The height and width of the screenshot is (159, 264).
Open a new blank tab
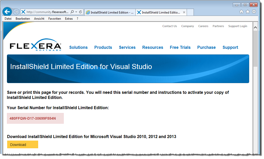point(190,12)
